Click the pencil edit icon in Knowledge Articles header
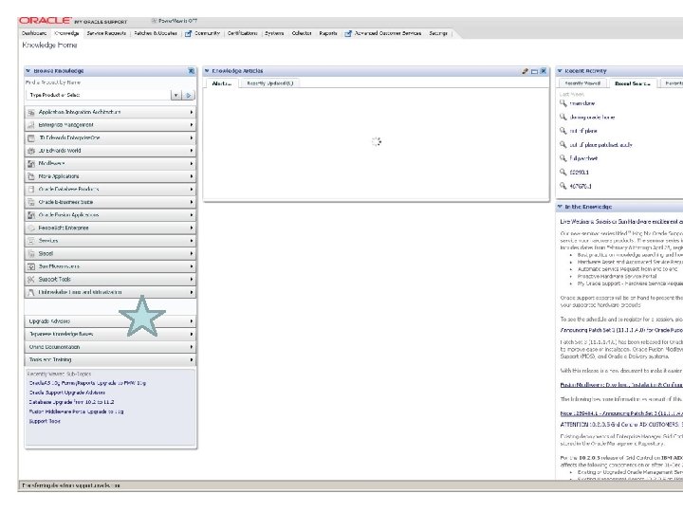The image size is (683, 512). (526, 71)
